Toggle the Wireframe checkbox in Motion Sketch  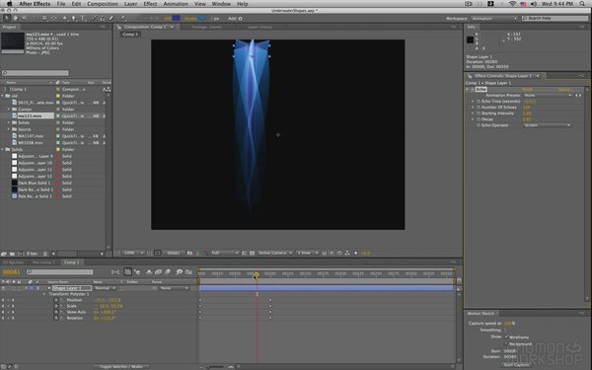[x=506, y=336]
